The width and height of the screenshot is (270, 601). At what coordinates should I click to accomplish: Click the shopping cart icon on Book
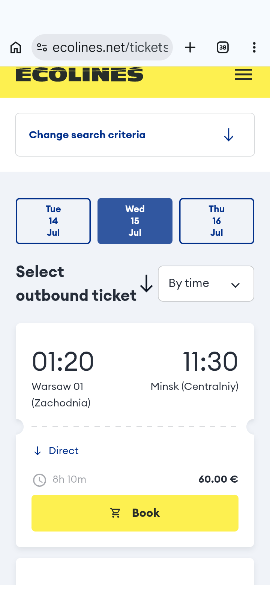115,513
